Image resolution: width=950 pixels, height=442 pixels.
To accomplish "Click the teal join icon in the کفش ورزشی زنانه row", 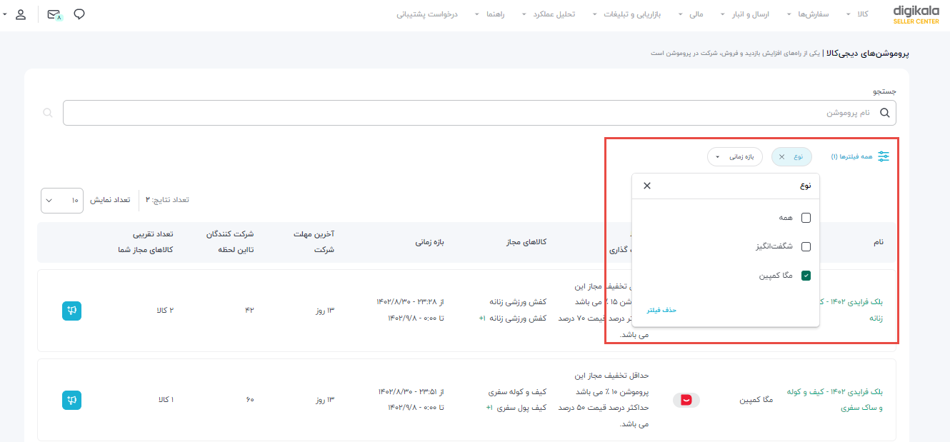I will click(71, 311).
